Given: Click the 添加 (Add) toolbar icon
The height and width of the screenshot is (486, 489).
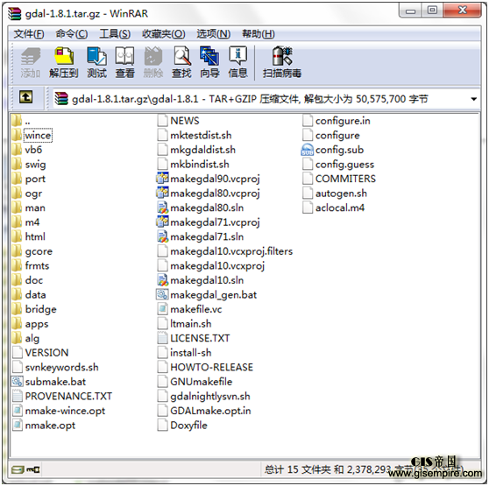Looking at the screenshot, I should click(x=31, y=62).
